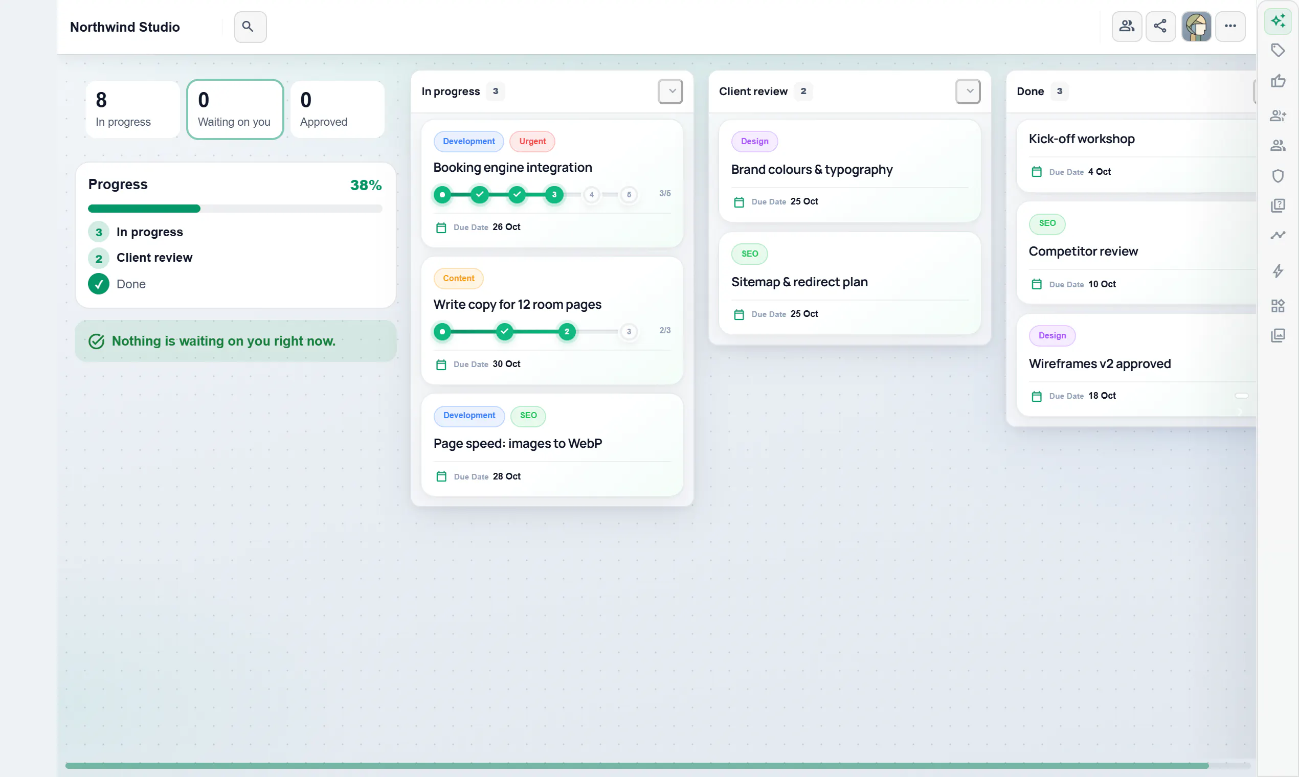The height and width of the screenshot is (777, 1299).
Task: Open the Page speed: images to WebP card
Action: pos(552,445)
